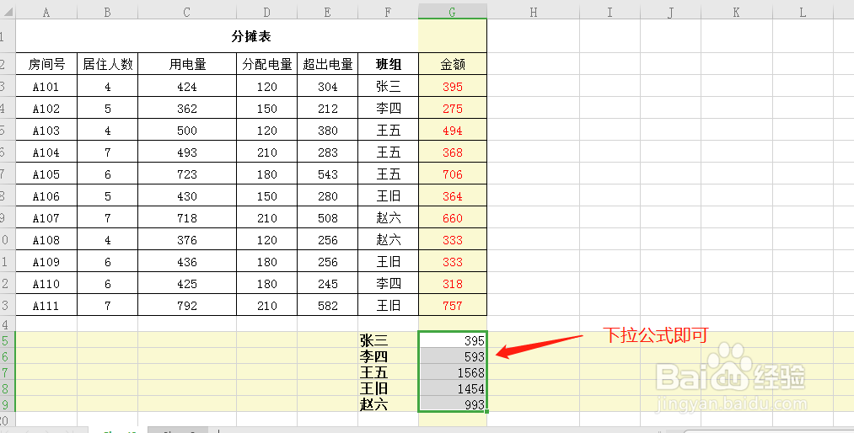The height and width of the screenshot is (433, 854).
Task: Click excess value 245
Action: point(327,284)
